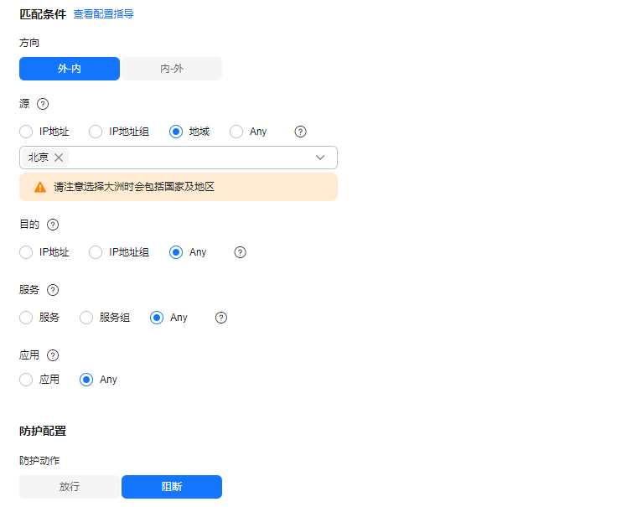Screen dimensions: 637x507
Task: Select 地域 radio under 源
Action: pyautogui.click(x=176, y=132)
